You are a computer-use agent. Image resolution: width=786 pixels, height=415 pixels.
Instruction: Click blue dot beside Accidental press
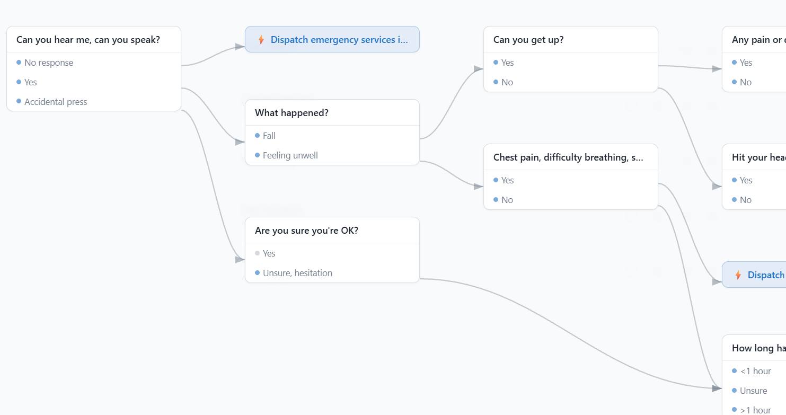pos(19,101)
